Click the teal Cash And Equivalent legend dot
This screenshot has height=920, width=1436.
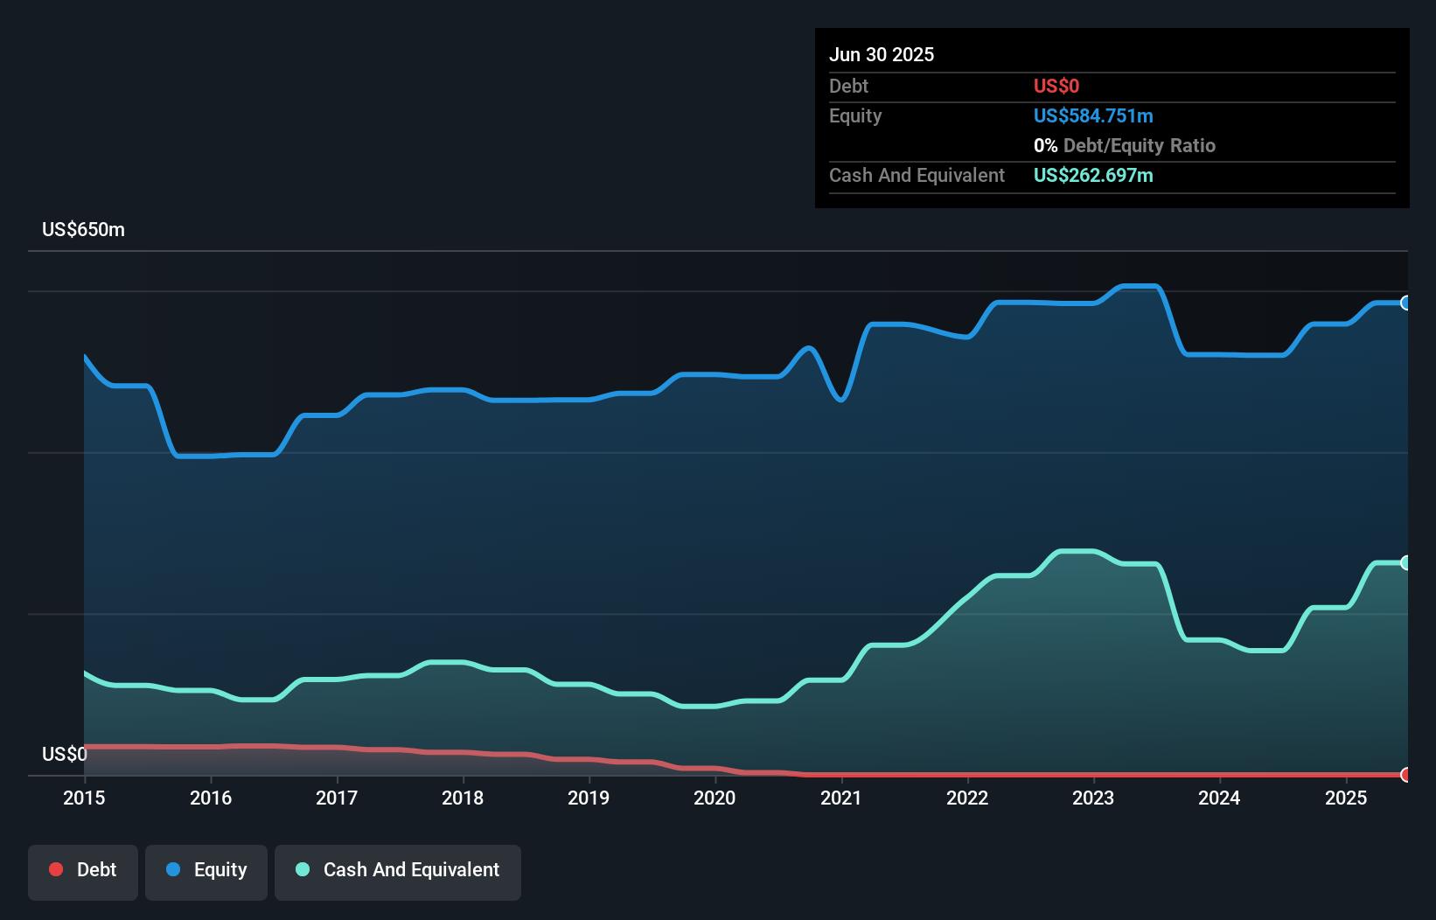click(302, 869)
